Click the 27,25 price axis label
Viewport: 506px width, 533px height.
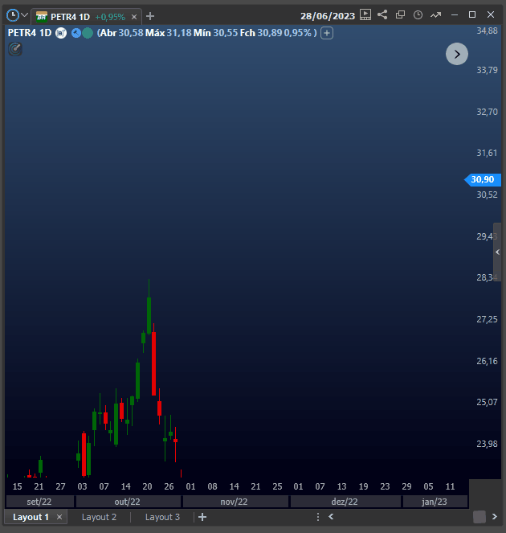point(487,319)
